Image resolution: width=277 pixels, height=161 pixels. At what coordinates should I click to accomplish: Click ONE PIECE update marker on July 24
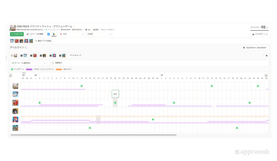[x=258, y=86]
